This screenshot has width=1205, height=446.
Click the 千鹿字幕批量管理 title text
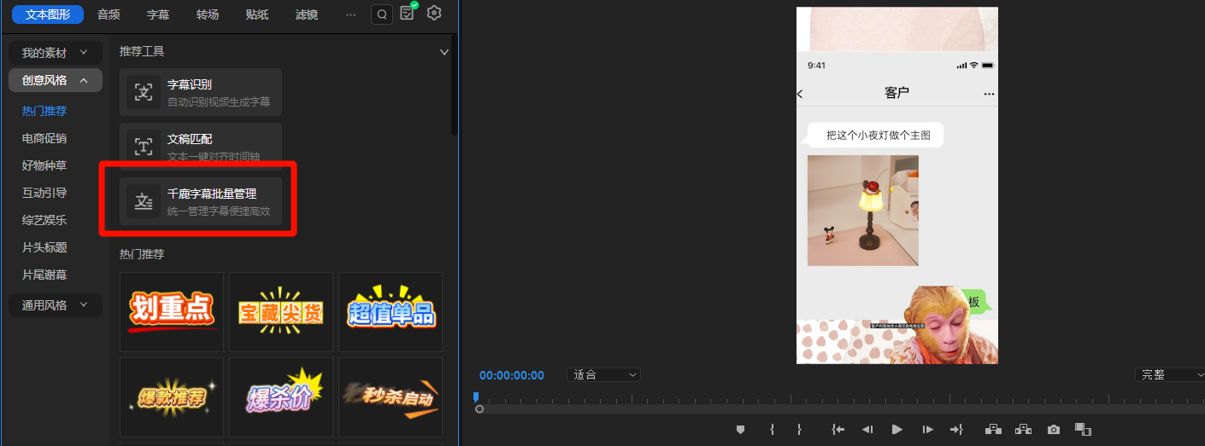[x=212, y=194]
